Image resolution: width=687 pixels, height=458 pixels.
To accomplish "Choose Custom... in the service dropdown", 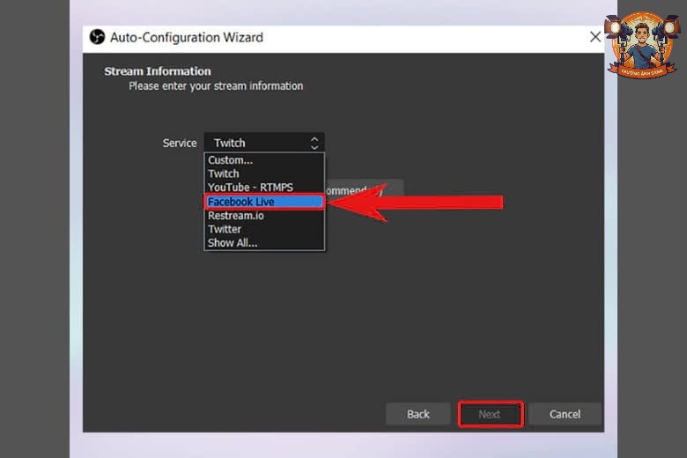I will (x=264, y=160).
